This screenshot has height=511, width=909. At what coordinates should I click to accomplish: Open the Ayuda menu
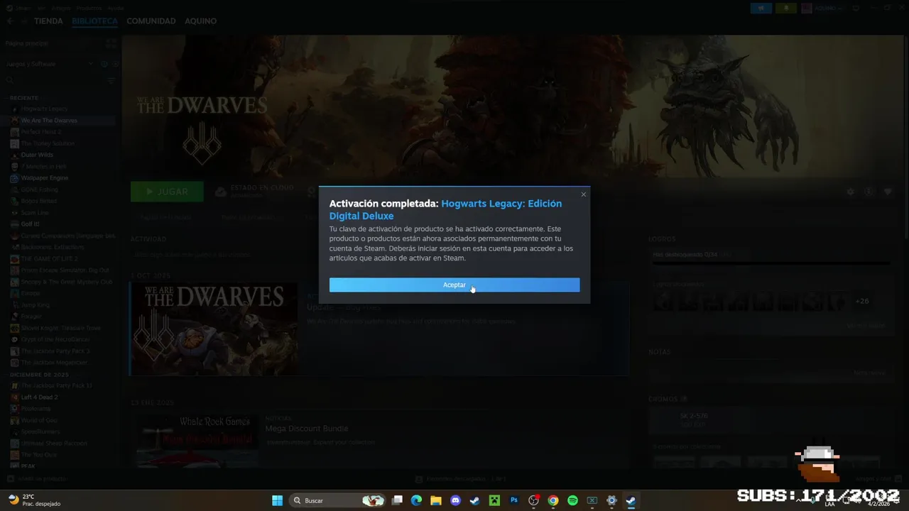pos(116,8)
